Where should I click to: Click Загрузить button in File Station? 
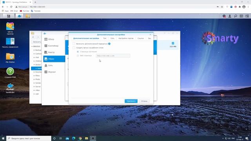point(36,42)
